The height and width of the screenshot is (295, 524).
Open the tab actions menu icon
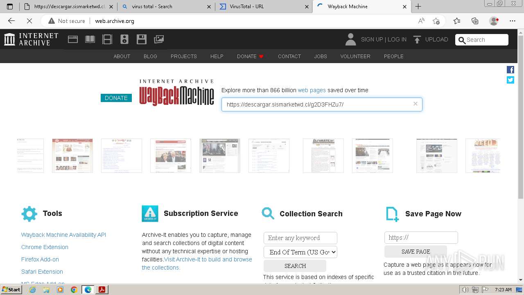[10, 7]
